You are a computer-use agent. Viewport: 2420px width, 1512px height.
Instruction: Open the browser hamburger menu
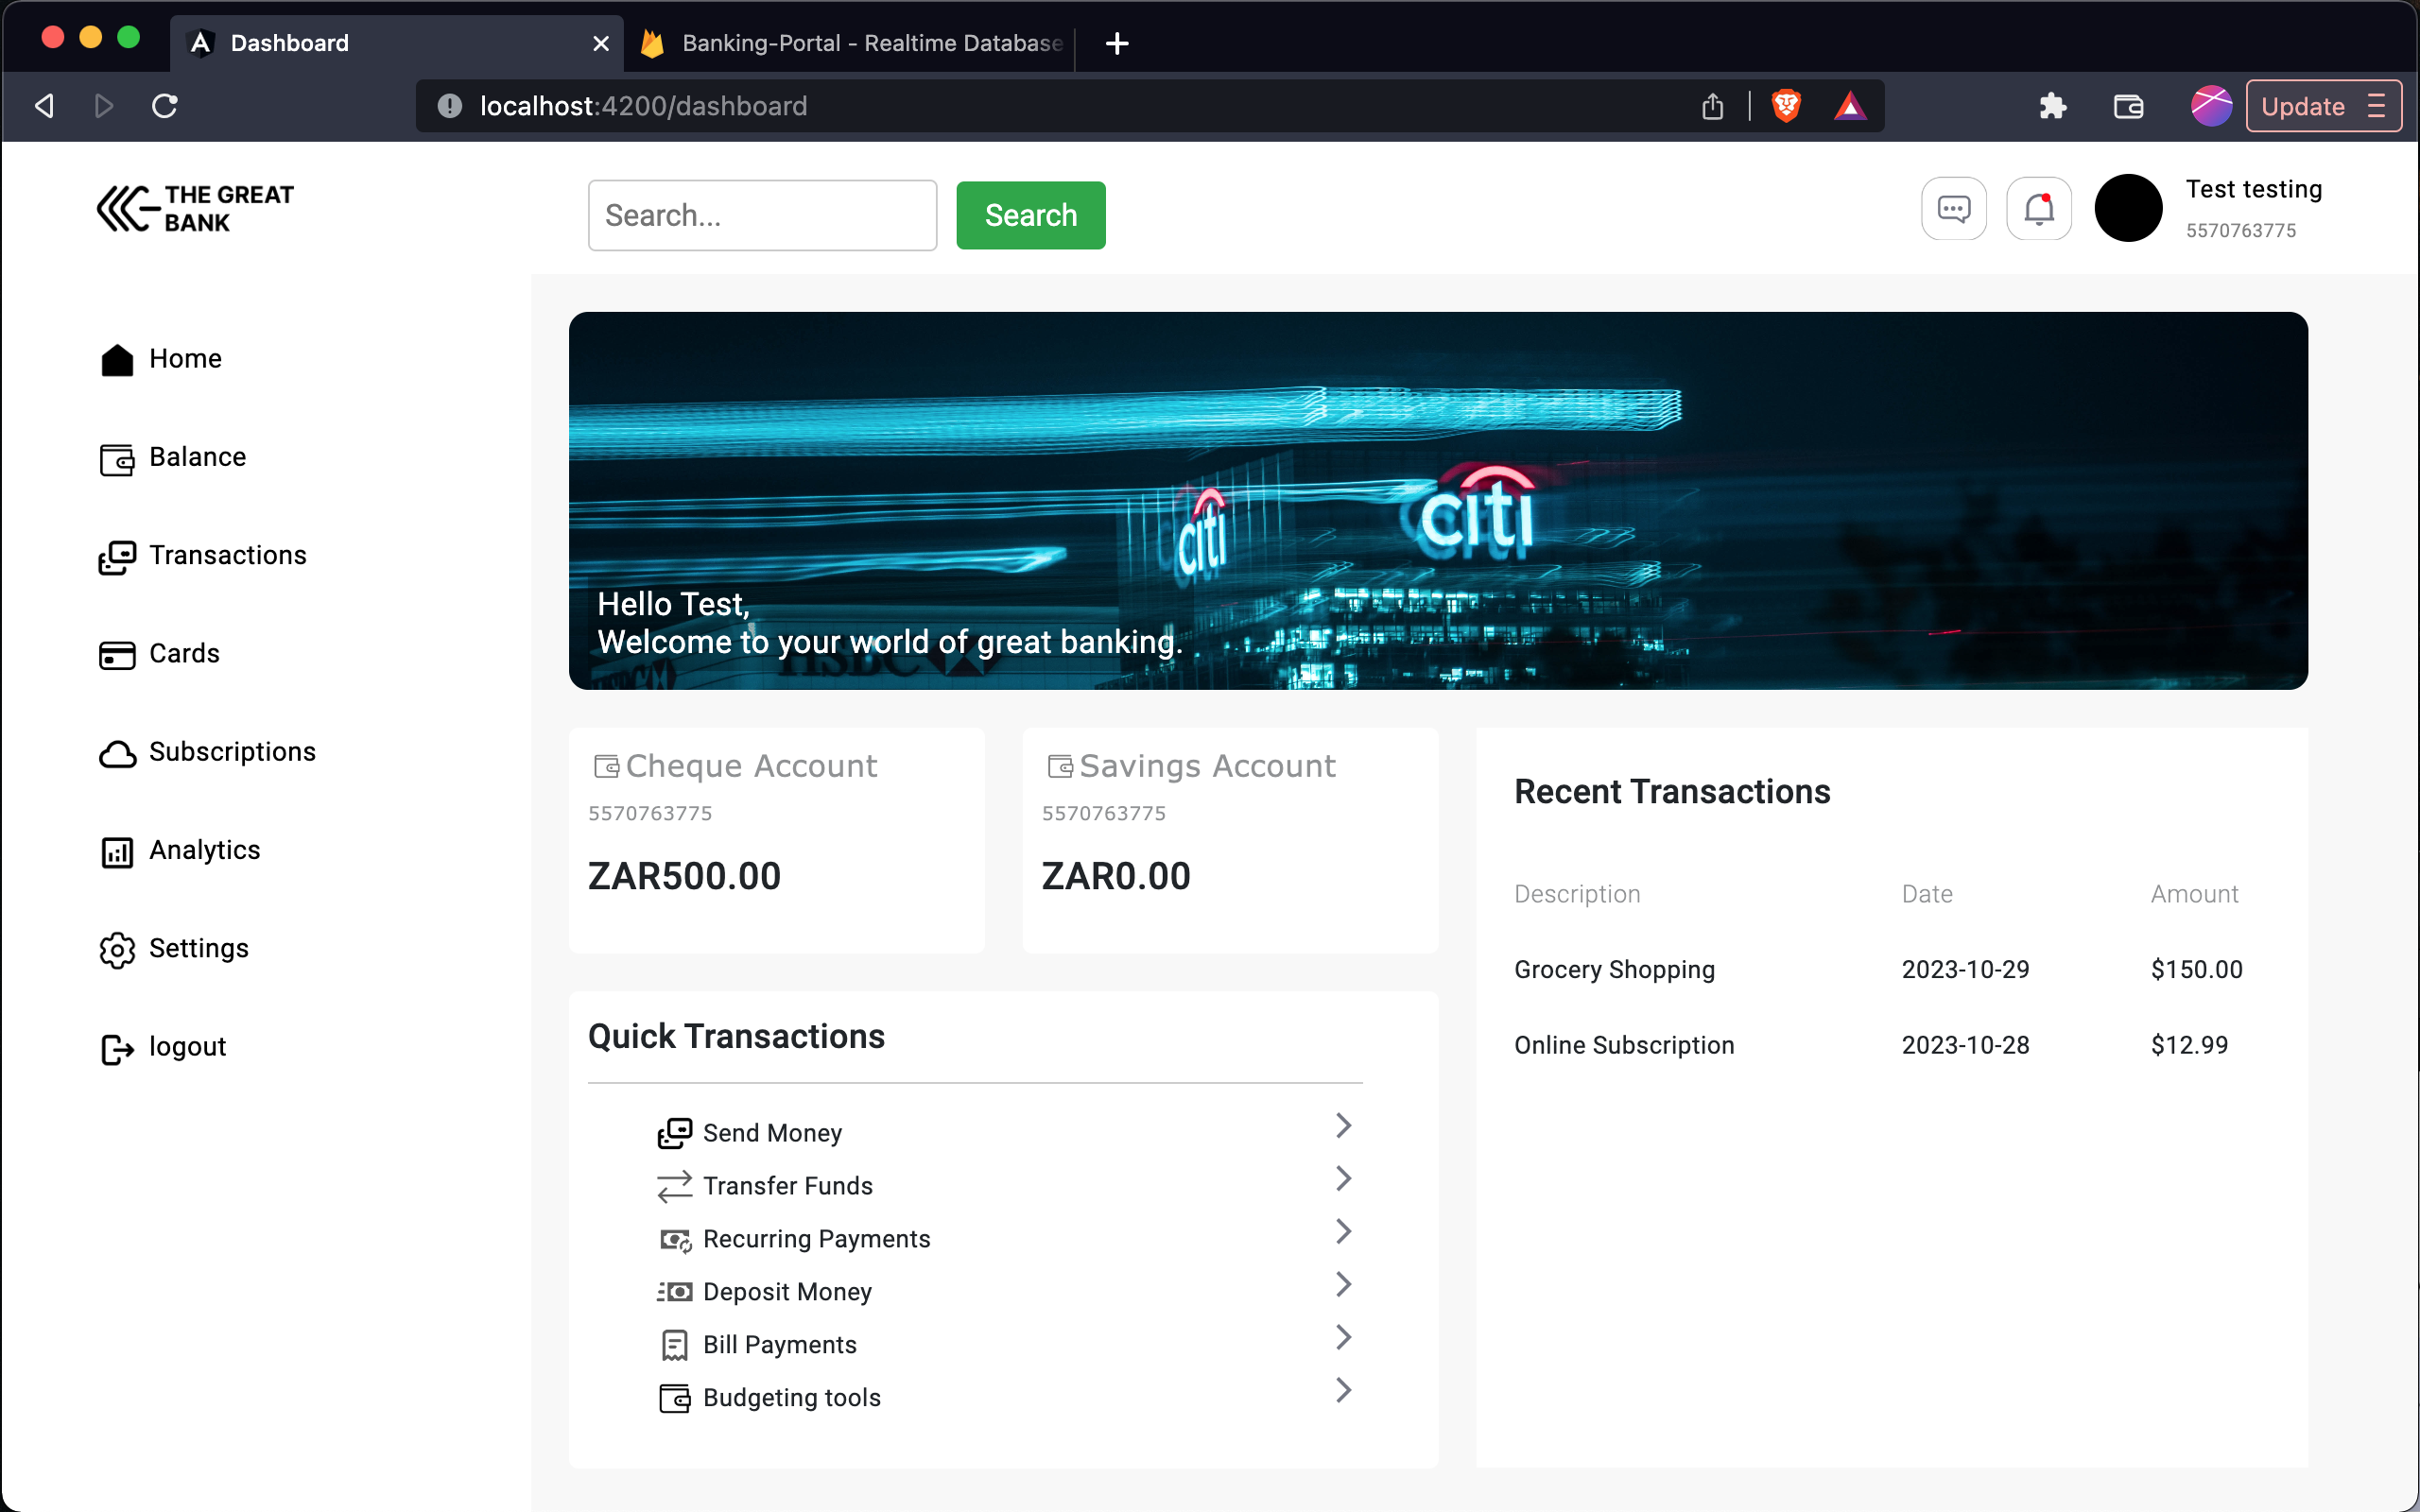tap(2383, 105)
